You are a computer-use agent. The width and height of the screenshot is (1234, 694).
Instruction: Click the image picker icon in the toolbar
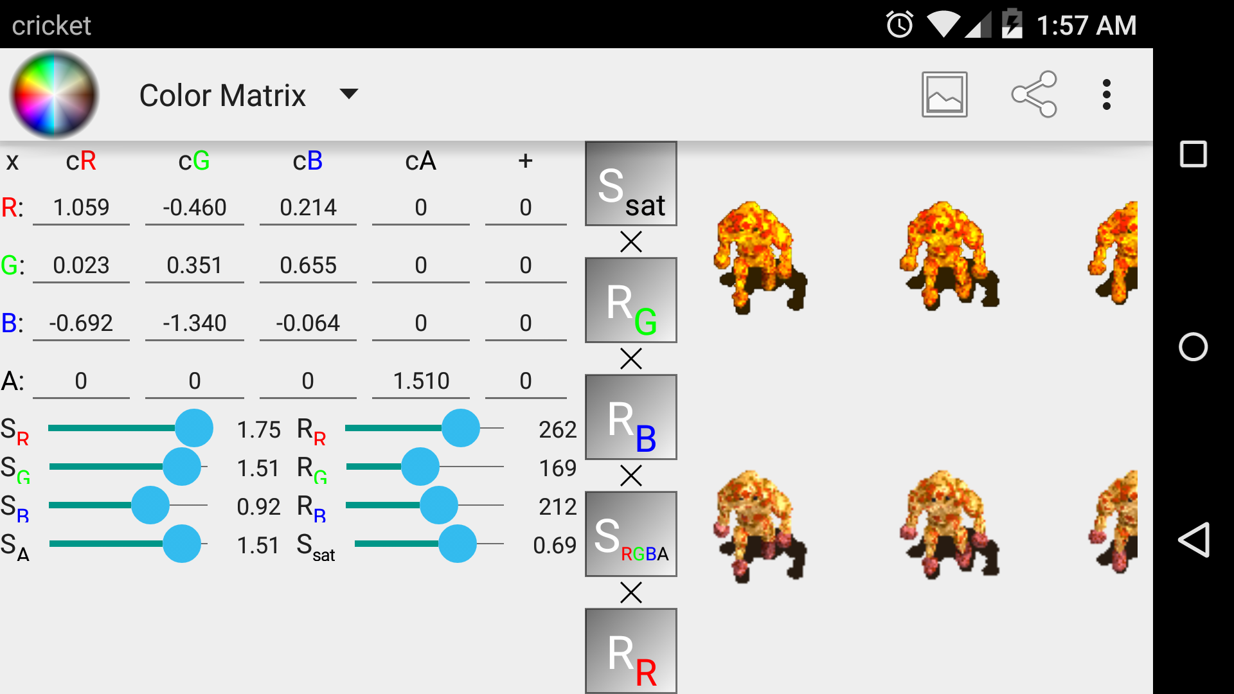coord(944,94)
